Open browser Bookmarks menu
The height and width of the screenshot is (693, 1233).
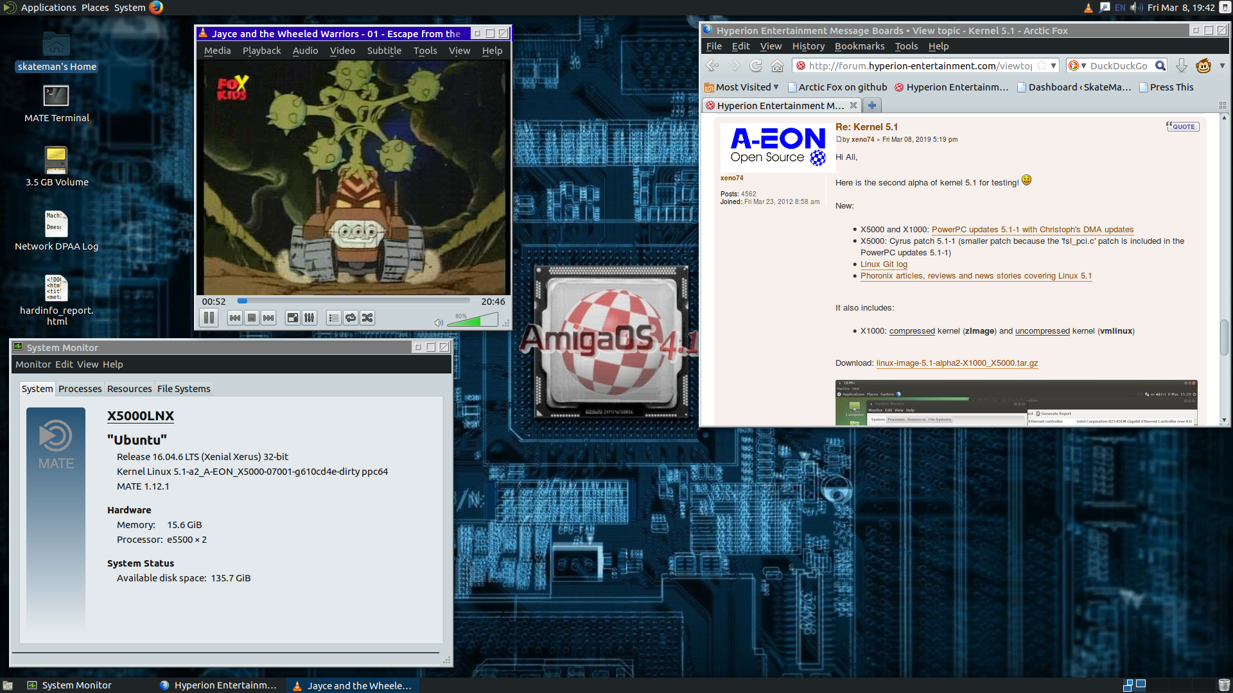(x=859, y=46)
